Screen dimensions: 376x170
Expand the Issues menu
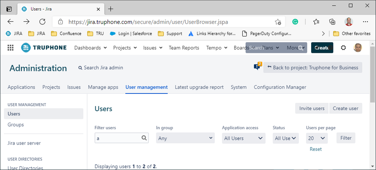coord(153,48)
